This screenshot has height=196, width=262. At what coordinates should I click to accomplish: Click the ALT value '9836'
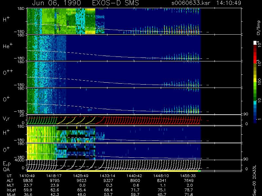click(28, 181)
